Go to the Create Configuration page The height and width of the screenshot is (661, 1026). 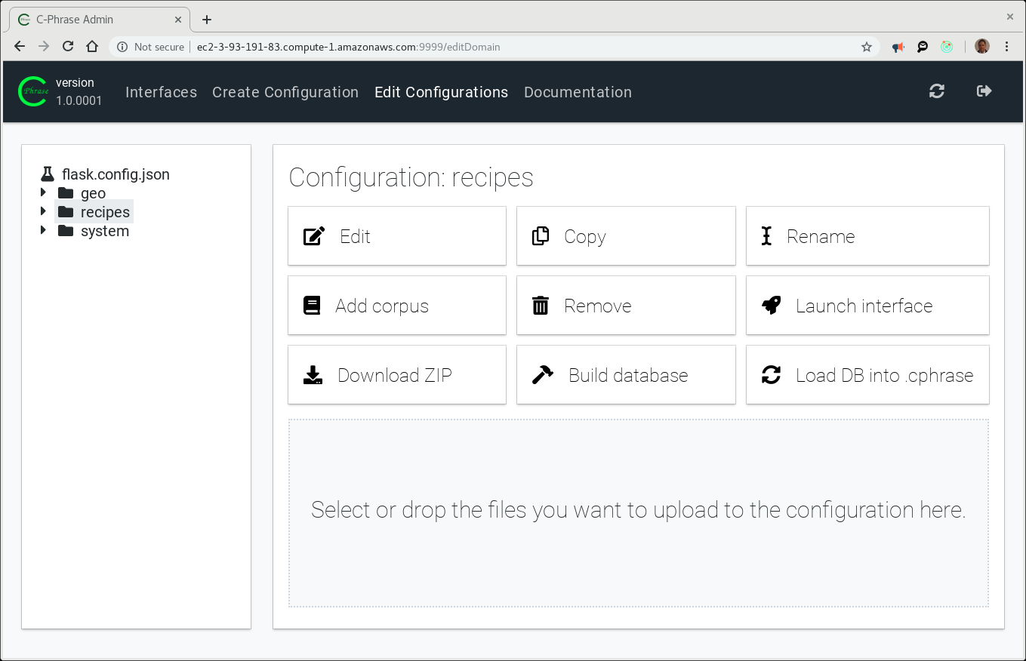click(285, 92)
